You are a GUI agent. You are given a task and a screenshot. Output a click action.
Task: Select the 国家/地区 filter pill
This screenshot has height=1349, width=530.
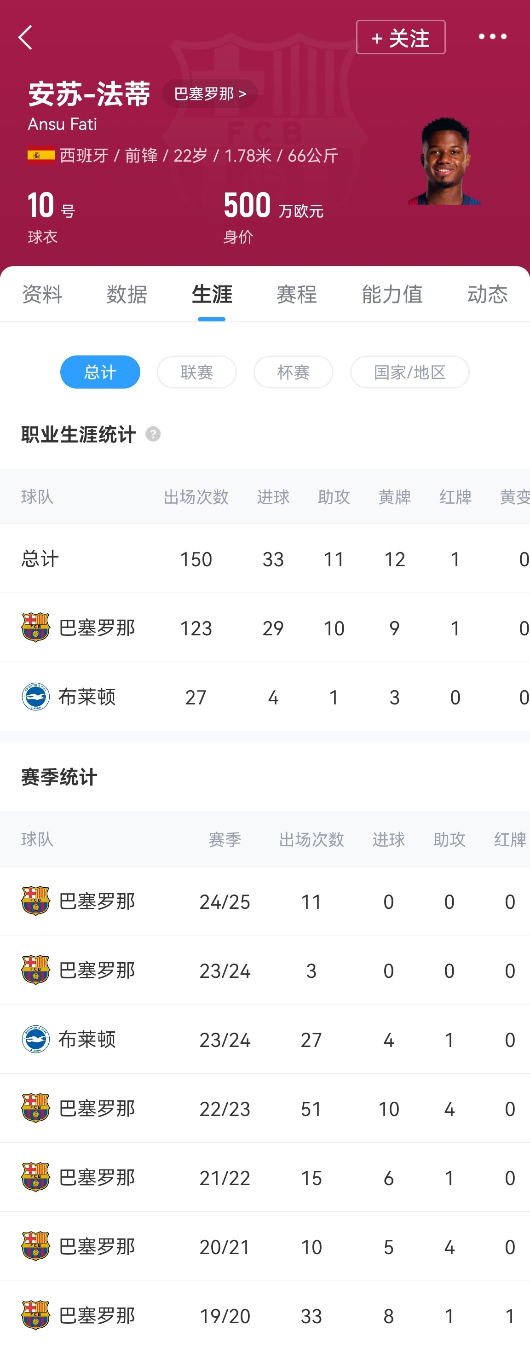[409, 372]
